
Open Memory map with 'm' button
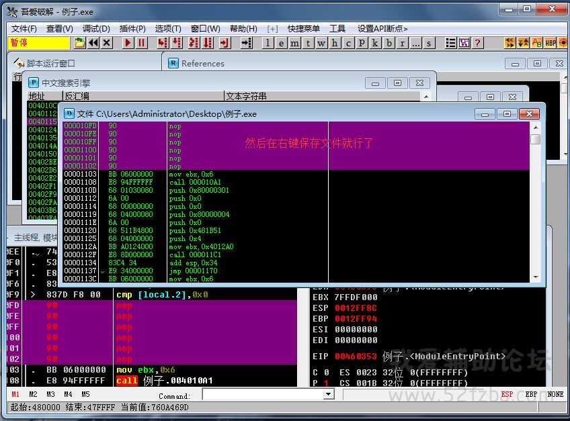pos(295,43)
